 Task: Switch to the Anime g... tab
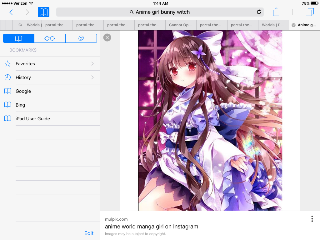point(304,25)
